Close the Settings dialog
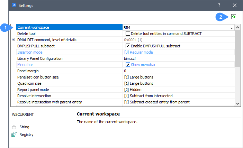The width and height of the screenshot is (243, 148). [x=234, y=5]
